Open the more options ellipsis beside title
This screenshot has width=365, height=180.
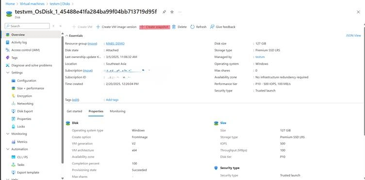(x=180, y=12)
